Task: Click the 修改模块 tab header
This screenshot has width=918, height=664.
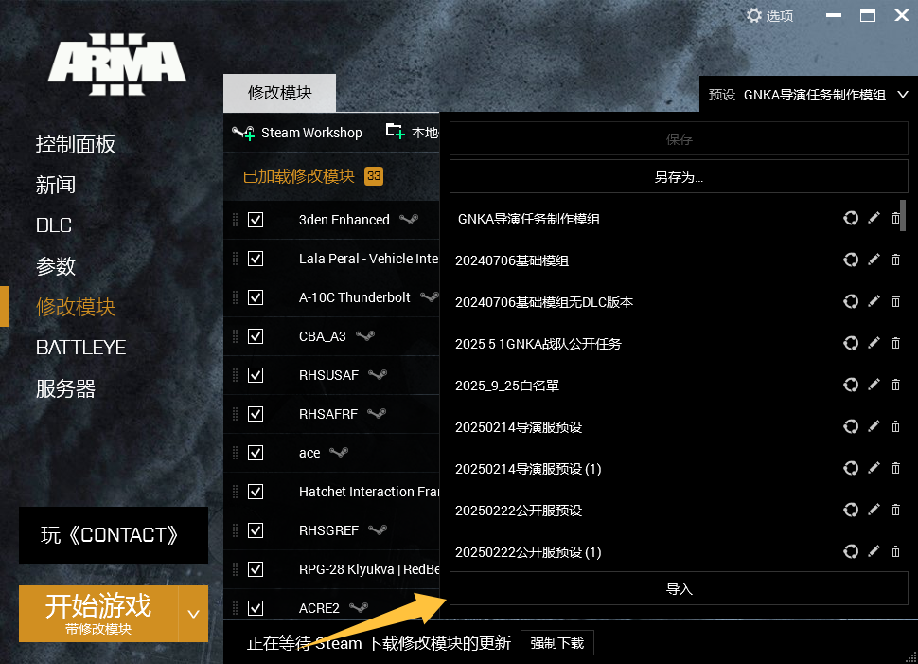Action: pyautogui.click(x=279, y=93)
